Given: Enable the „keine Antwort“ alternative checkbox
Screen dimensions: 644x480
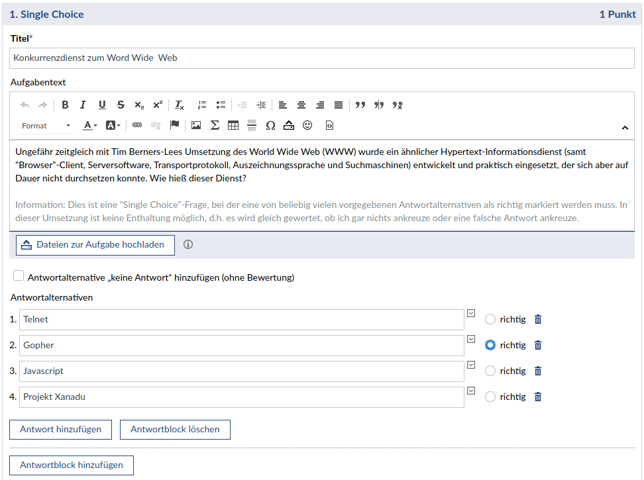Looking at the screenshot, I should tap(19, 276).
